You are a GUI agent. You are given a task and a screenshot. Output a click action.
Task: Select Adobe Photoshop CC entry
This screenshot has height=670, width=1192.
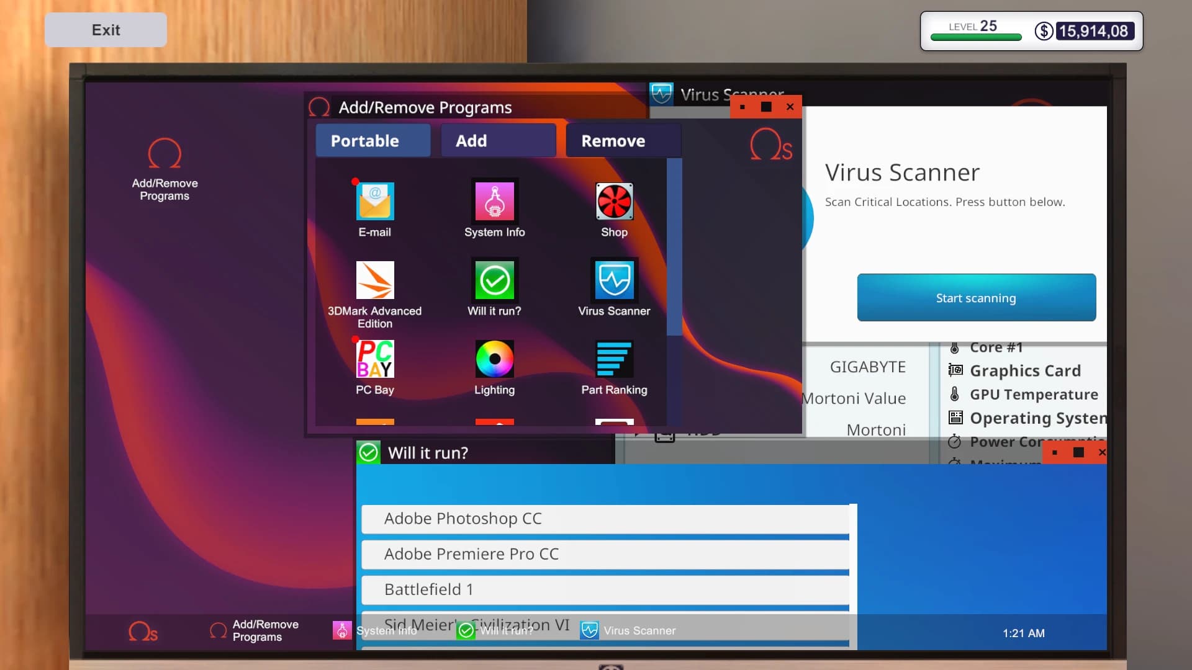pos(605,519)
